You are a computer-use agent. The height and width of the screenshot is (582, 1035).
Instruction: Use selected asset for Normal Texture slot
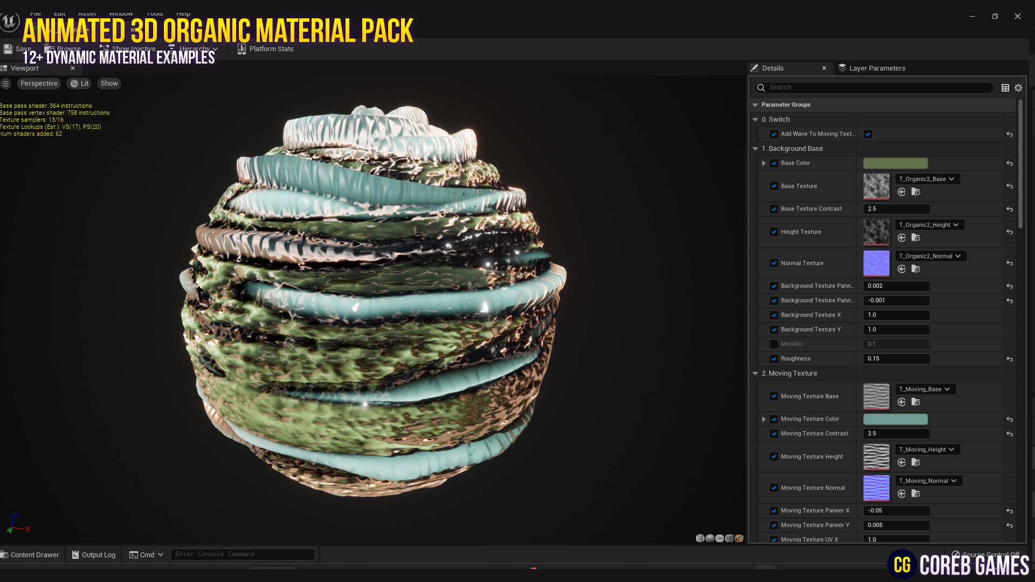902,269
